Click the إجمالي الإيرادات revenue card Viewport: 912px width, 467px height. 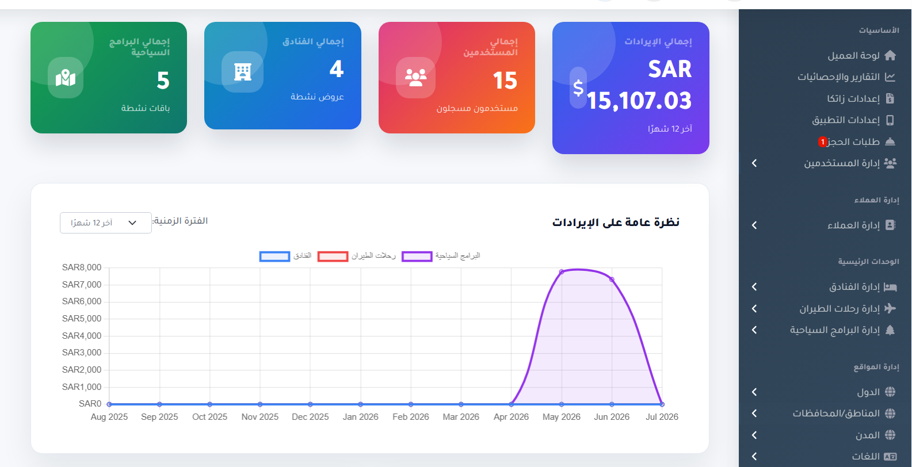(631, 88)
